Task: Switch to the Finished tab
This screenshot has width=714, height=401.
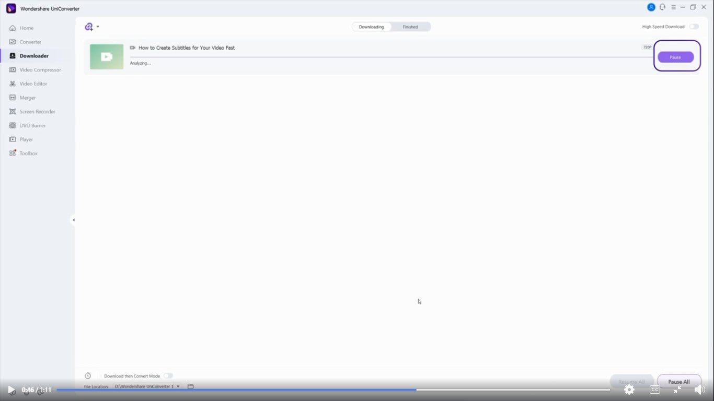Action: (x=410, y=27)
